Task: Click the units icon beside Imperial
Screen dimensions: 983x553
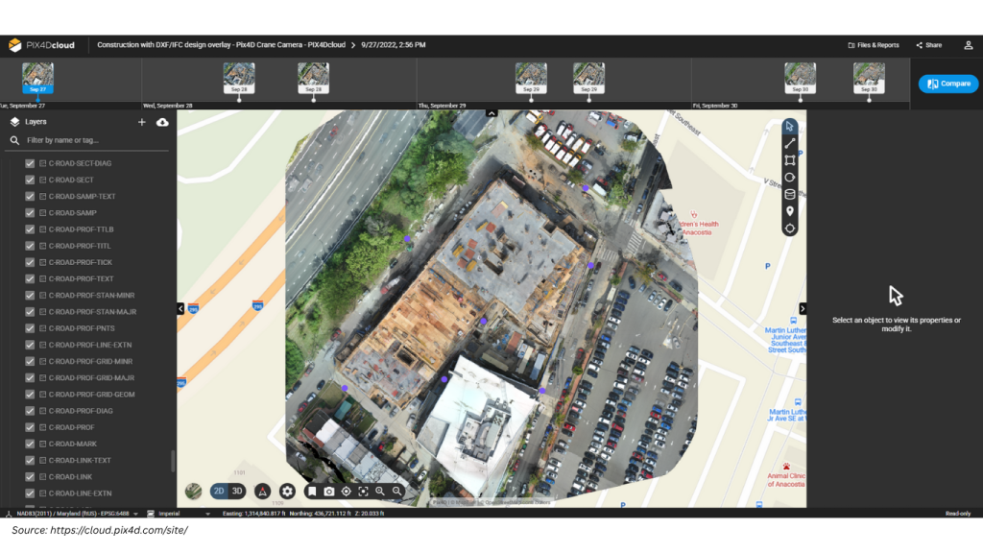Action: point(151,514)
